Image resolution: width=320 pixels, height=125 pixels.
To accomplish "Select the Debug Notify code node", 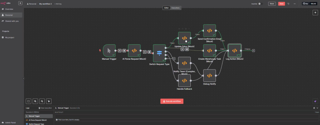I will tap(209, 76).
